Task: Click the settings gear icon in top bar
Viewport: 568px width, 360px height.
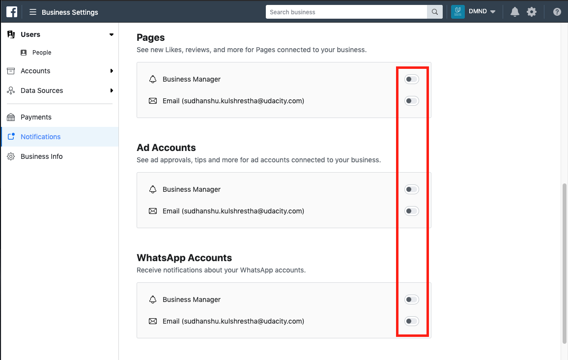Action: (532, 11)
